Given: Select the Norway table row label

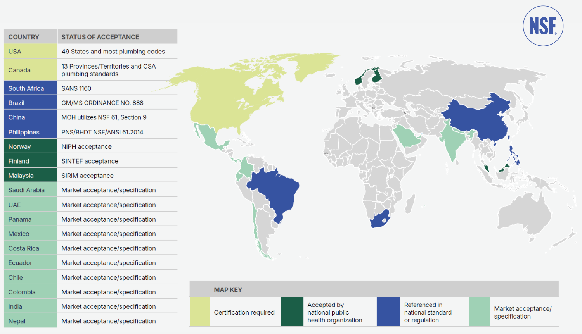Looking at the screenshot, I should tap(31, 146).
